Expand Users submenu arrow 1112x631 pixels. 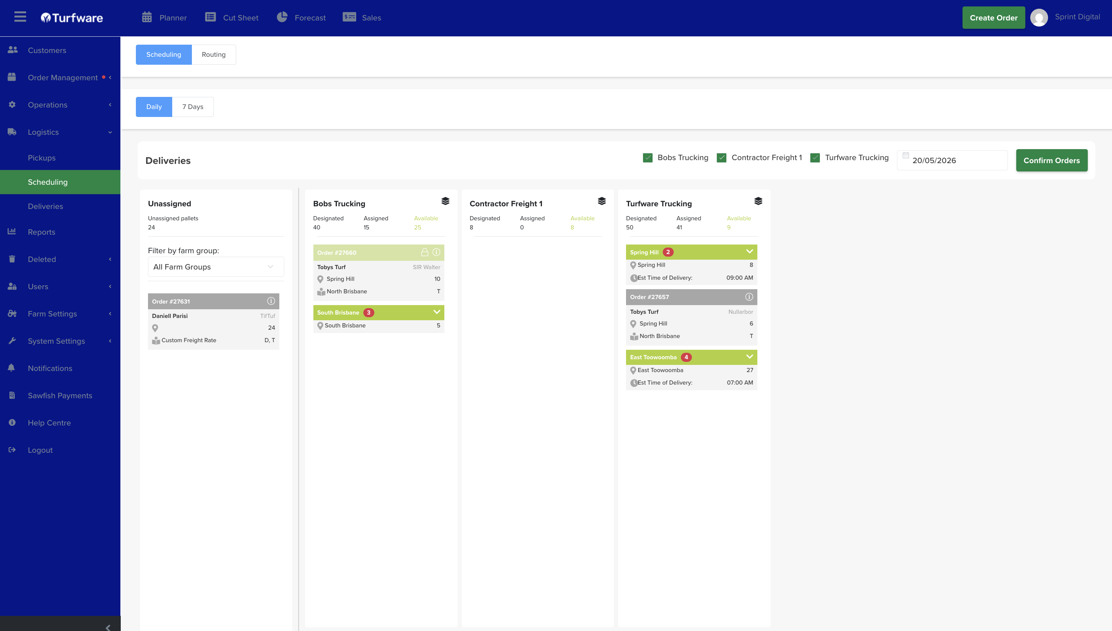click(110, 286)
